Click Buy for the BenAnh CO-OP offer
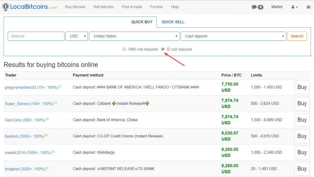Screen dimensions: 314x177 pyautogui.click(x=302, y=136)
